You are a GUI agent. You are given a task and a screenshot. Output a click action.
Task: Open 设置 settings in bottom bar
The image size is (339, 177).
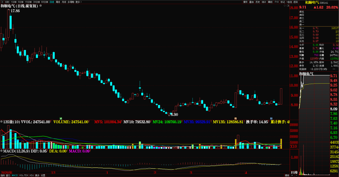[43, 175]
